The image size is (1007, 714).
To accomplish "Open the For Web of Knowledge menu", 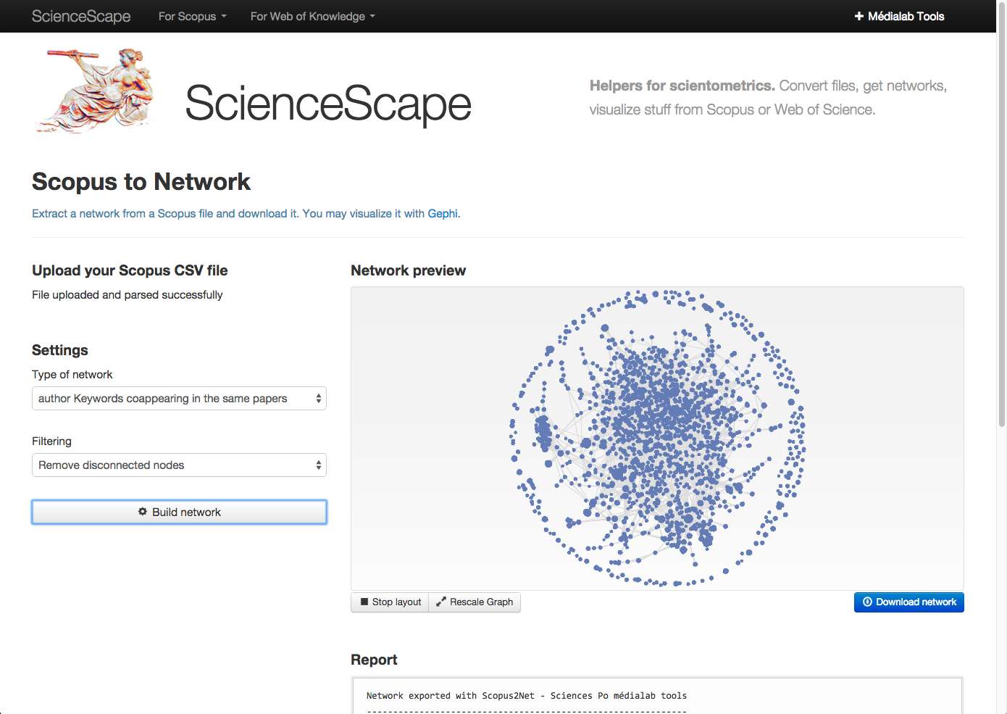I will click(x=312, y=16).
